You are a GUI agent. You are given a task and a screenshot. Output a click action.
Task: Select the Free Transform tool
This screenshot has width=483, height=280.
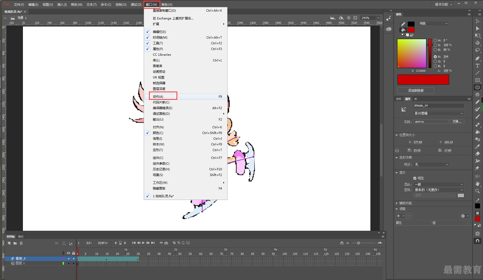[478, 36]
